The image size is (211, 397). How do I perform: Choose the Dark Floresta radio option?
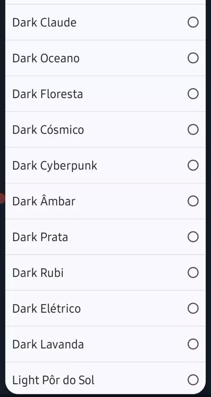click(193, 94)
